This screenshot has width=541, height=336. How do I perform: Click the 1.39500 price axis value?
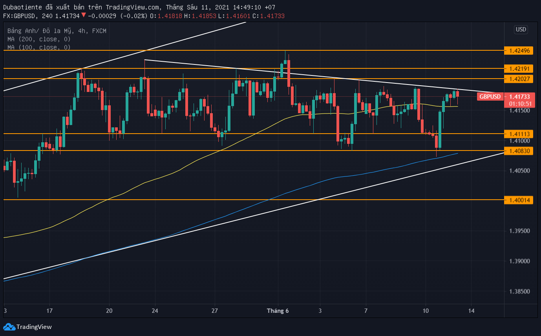[x=519, y=231]
